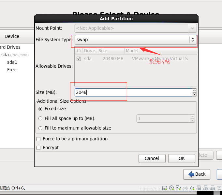Select the sda1 partition row
The height and width of the screenshot is (195, 222).
tap(12, 62)
